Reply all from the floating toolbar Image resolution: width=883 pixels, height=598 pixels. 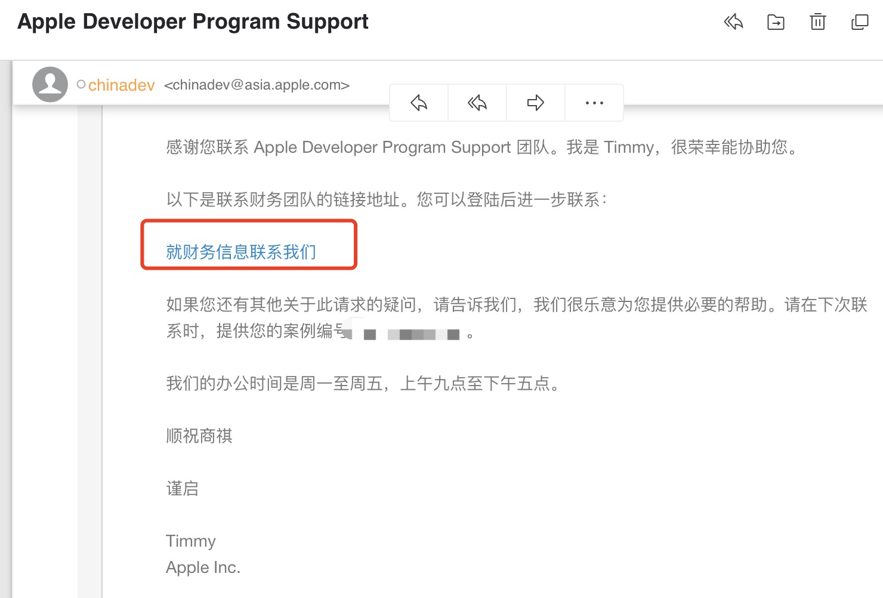[477, 103]
